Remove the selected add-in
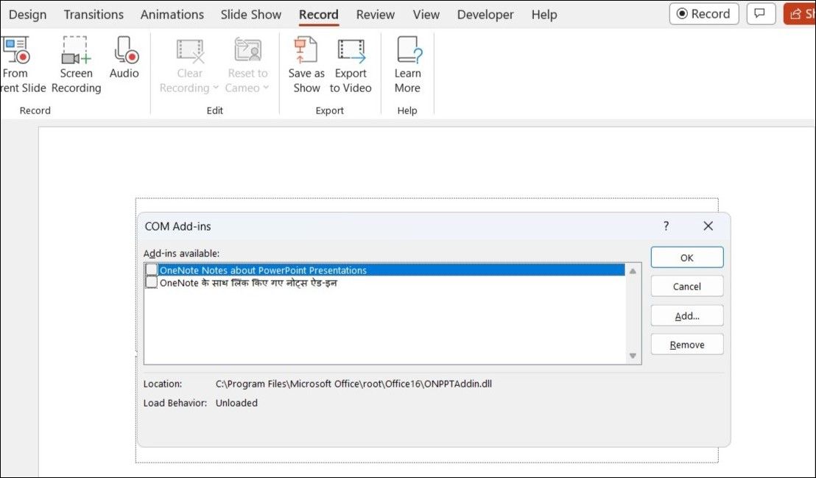 686,343
